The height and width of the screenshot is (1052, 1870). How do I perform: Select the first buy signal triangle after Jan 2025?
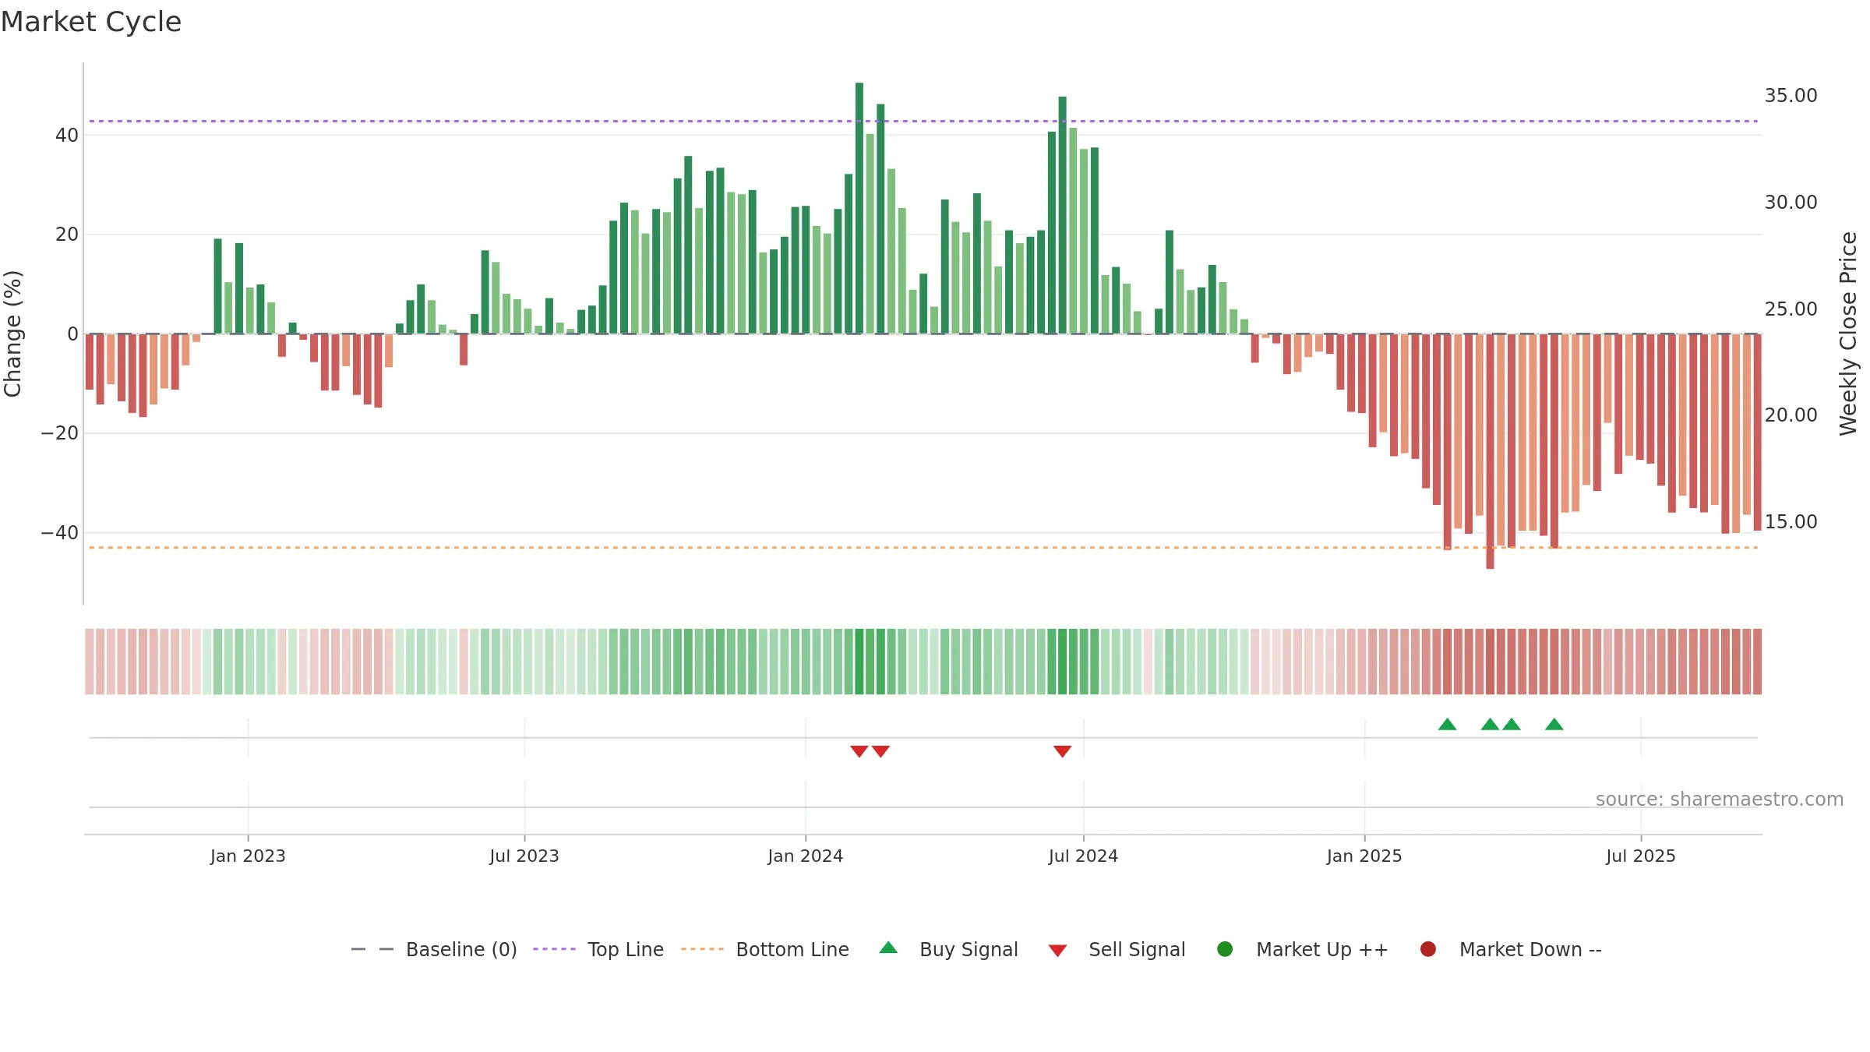pyautogui.click(x=1447, y=724)
